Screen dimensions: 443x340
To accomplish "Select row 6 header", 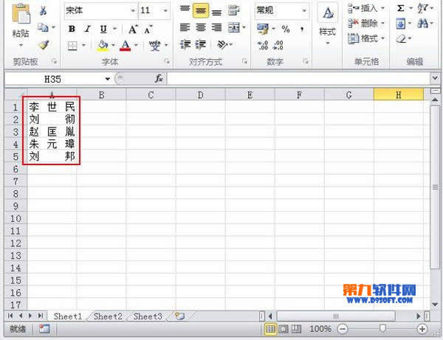I will click(16, 169).
